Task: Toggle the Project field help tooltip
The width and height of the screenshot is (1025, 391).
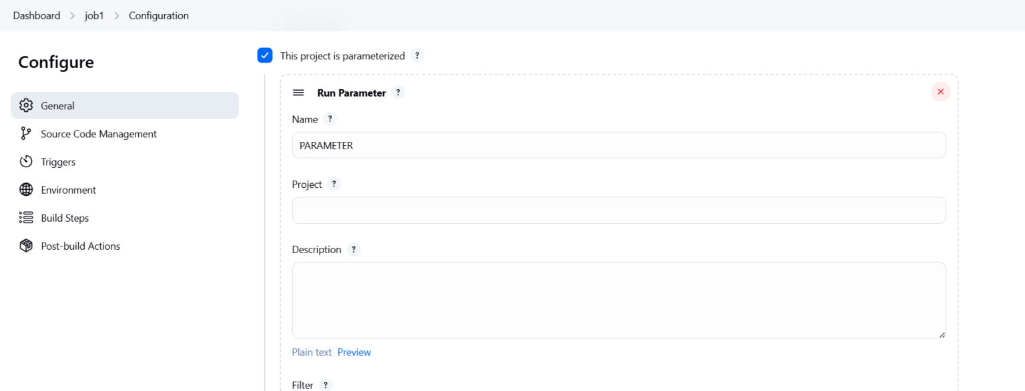Action: click(334, 184)
